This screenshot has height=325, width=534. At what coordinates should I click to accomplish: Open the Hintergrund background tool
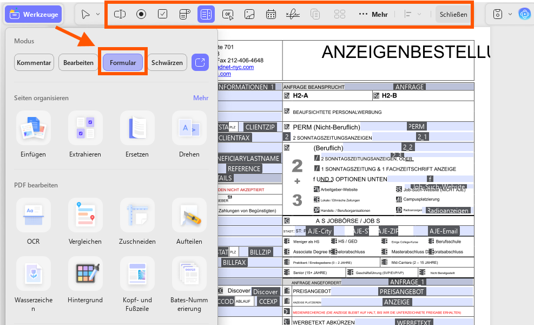coord(85,281)
